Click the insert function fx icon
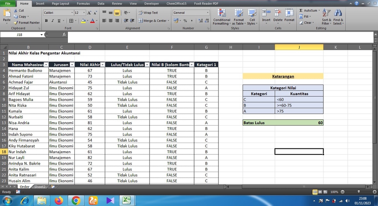Image resolution: width=378 pixels, height=206 pixels. point(64,35)
